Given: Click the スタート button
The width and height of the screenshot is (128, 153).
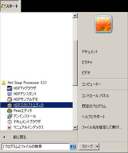Looking at the screenshot, I should click(x=10, y=6).
